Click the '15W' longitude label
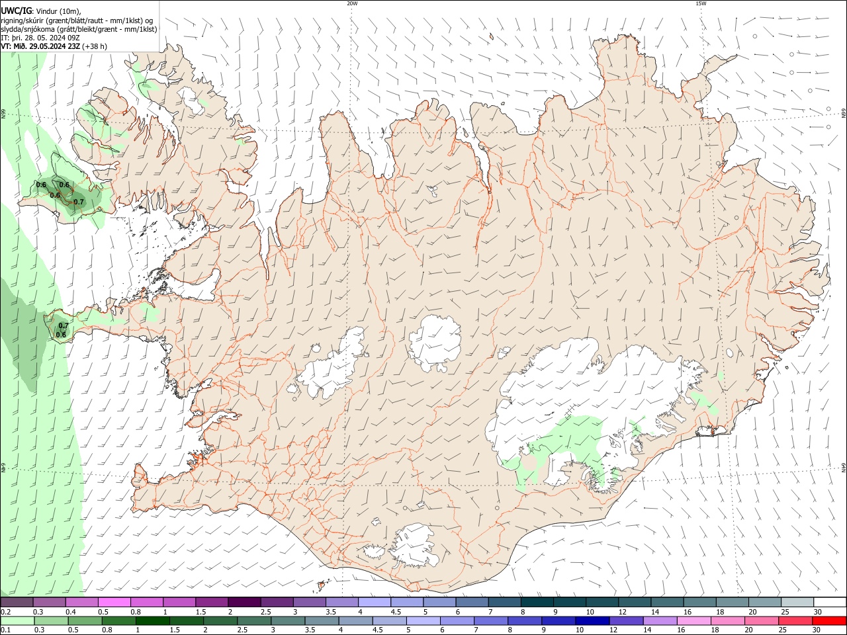This screenshot has height=635, width=847. (701, 3)
